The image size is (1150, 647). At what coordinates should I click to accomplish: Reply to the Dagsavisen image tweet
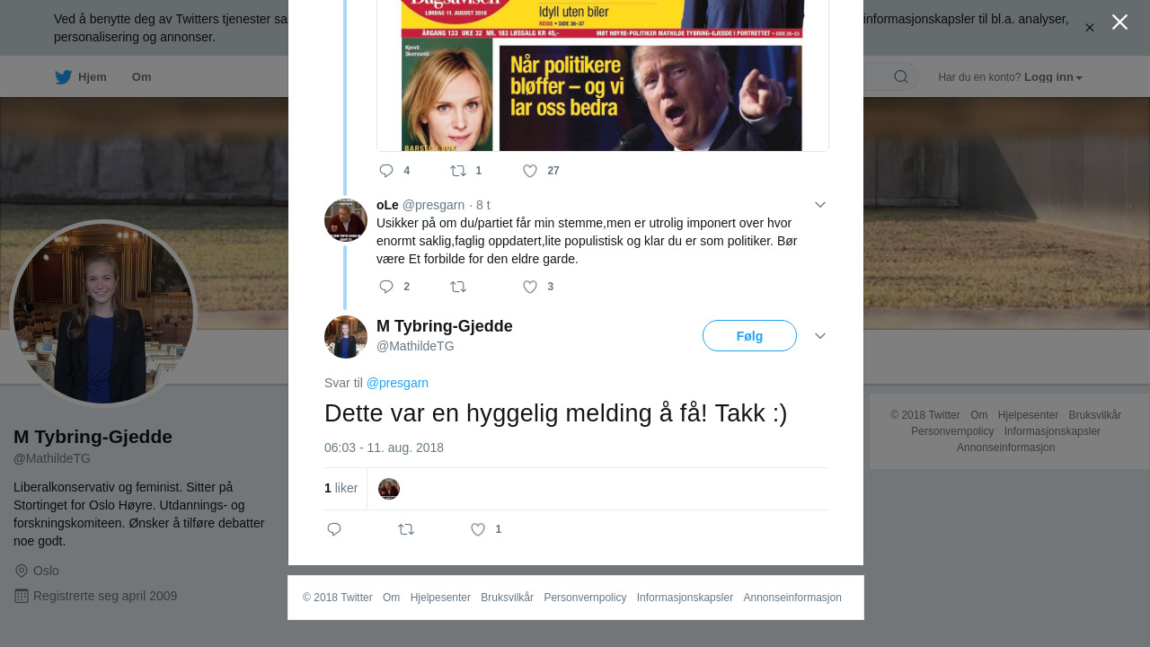point(386,171)
